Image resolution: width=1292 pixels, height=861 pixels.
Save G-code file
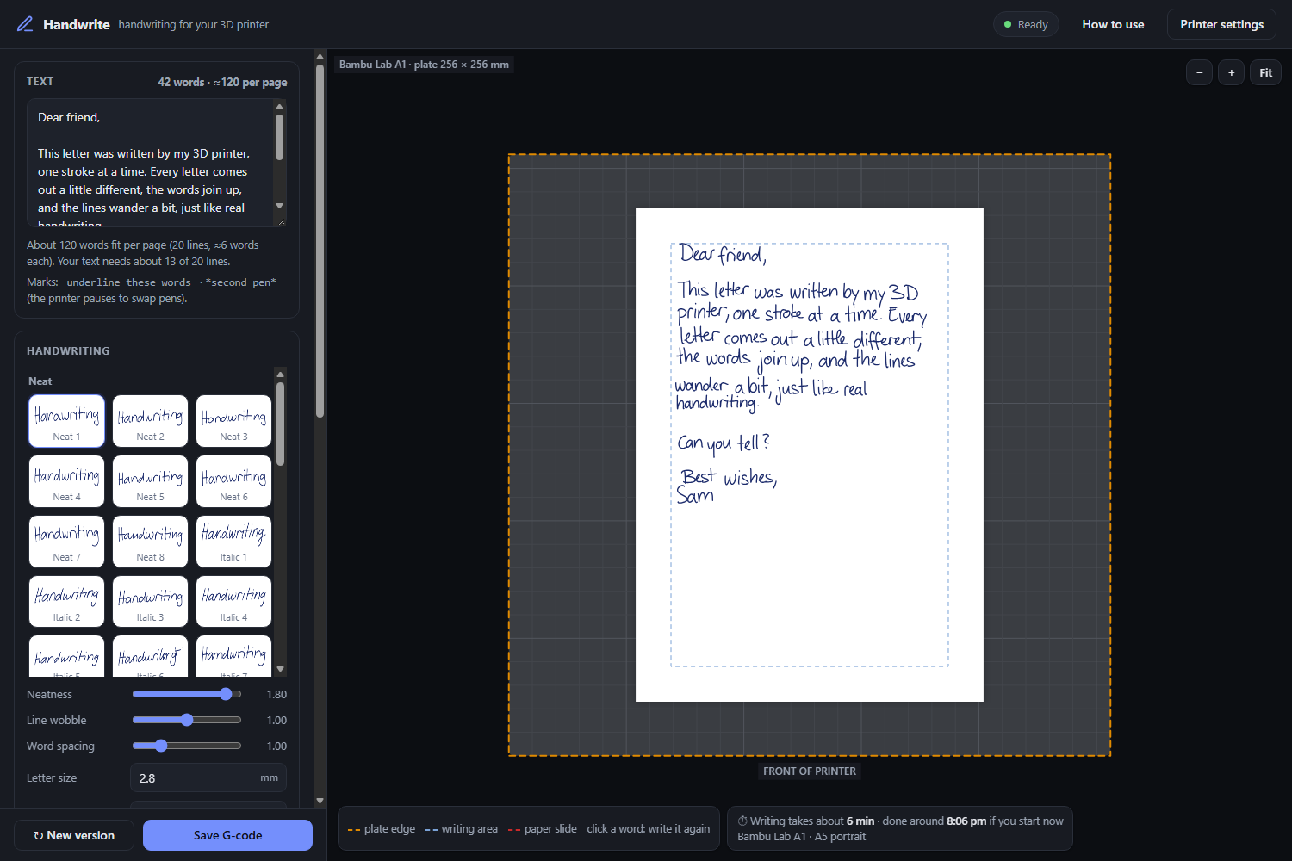tap(227, 835)
